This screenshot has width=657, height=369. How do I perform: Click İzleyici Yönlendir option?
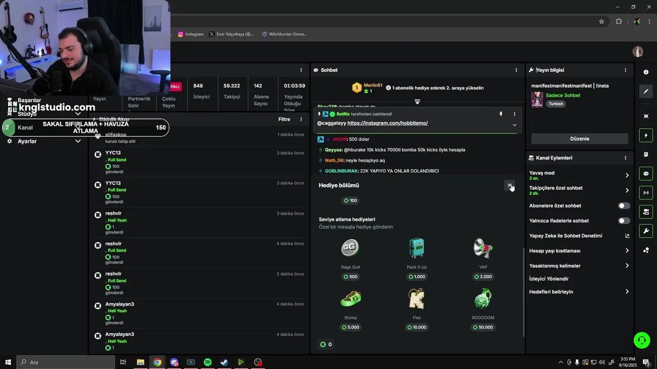click(x=549, y=279)
